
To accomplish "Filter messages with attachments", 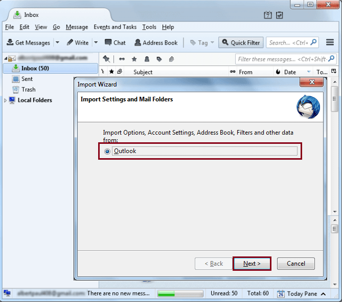I will [x=171, y=59].
